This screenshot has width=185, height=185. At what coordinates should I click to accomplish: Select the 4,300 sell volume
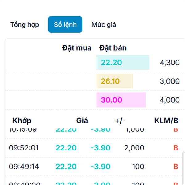click(170, 62)
